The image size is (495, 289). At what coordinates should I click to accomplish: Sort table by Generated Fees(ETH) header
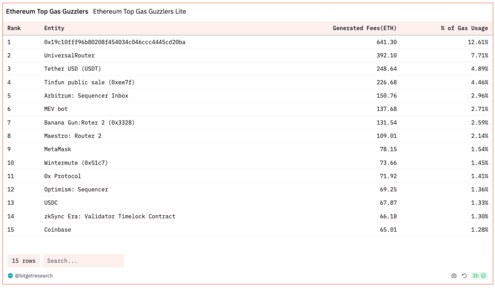[364, 28]
